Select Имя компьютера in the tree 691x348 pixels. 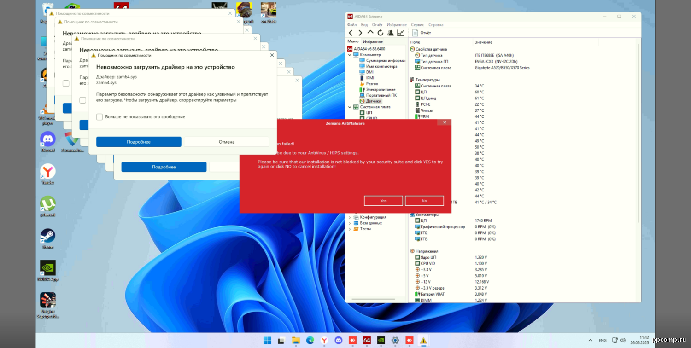(378, 66)
